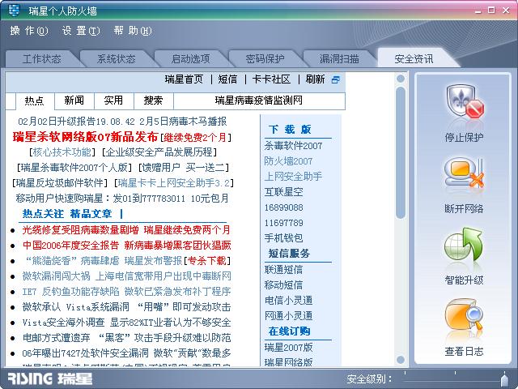Click the 02月02日升级报告19.08.42 link
The width and height of the screenshot is (518, 389).
76,122
